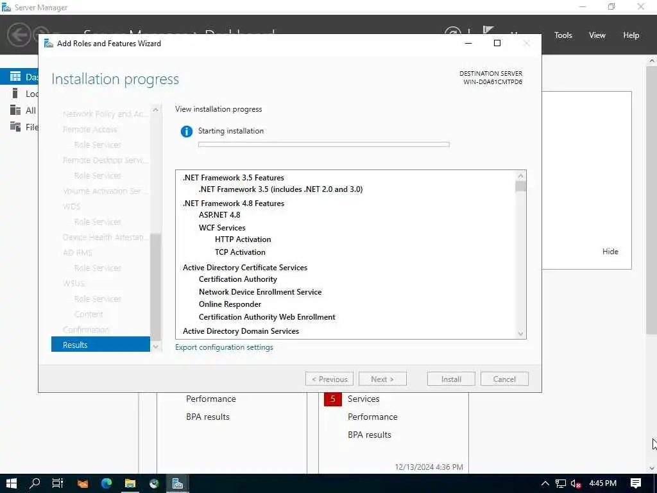Open File Explorer from taskbar
The image size is (657, 493).
[x=130, y=483]
